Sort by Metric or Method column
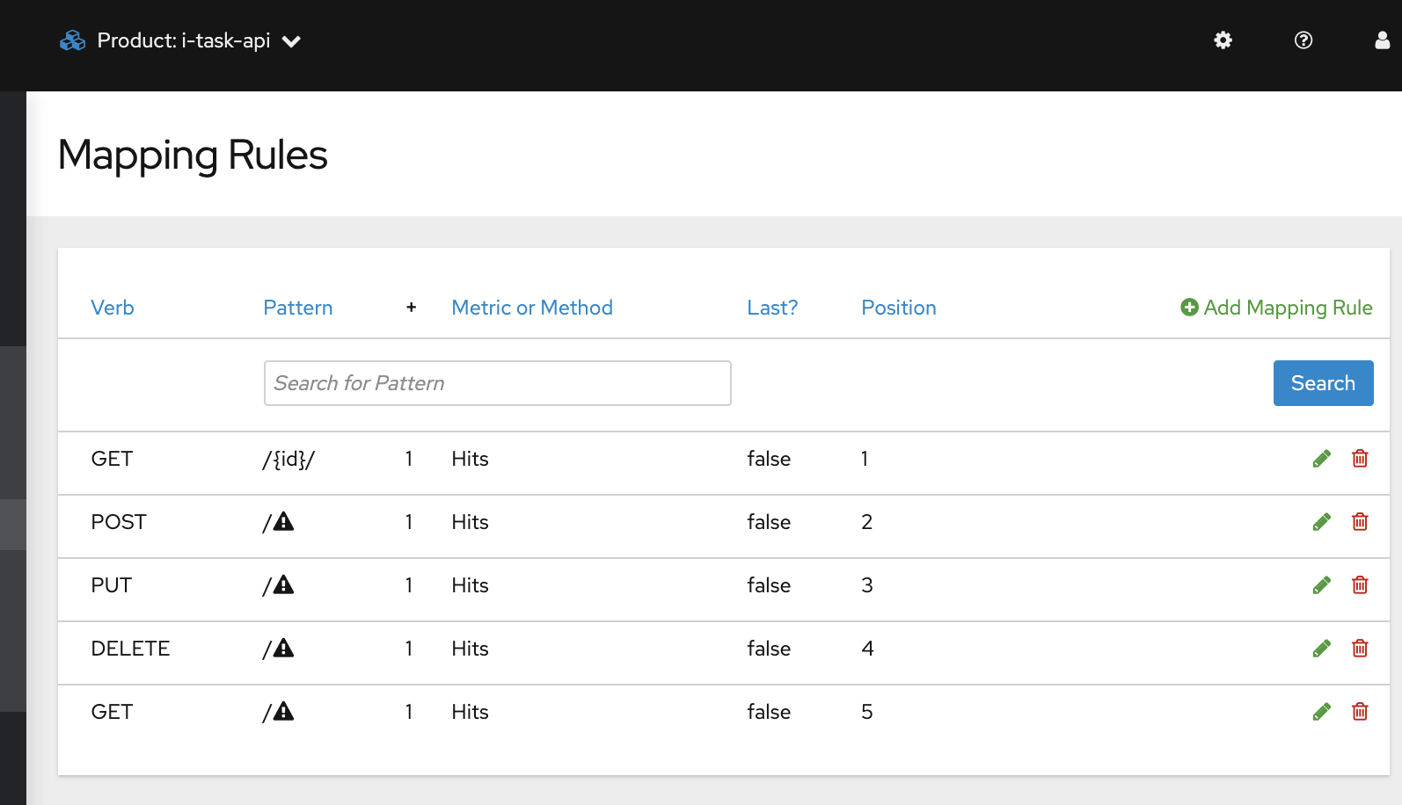Screen dimensions: 1402x805 532,308
